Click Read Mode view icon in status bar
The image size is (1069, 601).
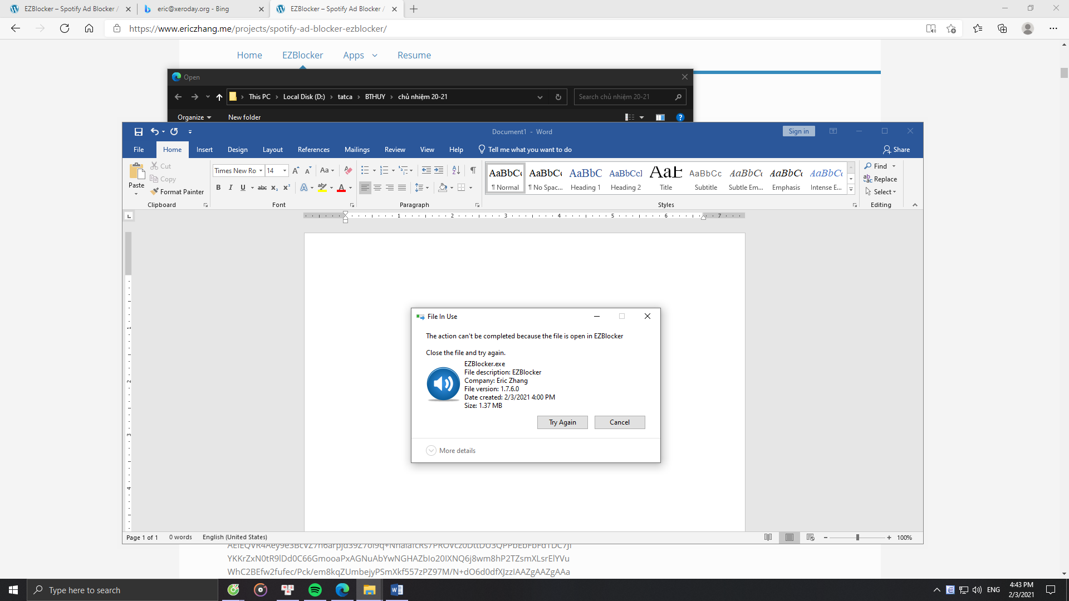click(x=768, y=538)
